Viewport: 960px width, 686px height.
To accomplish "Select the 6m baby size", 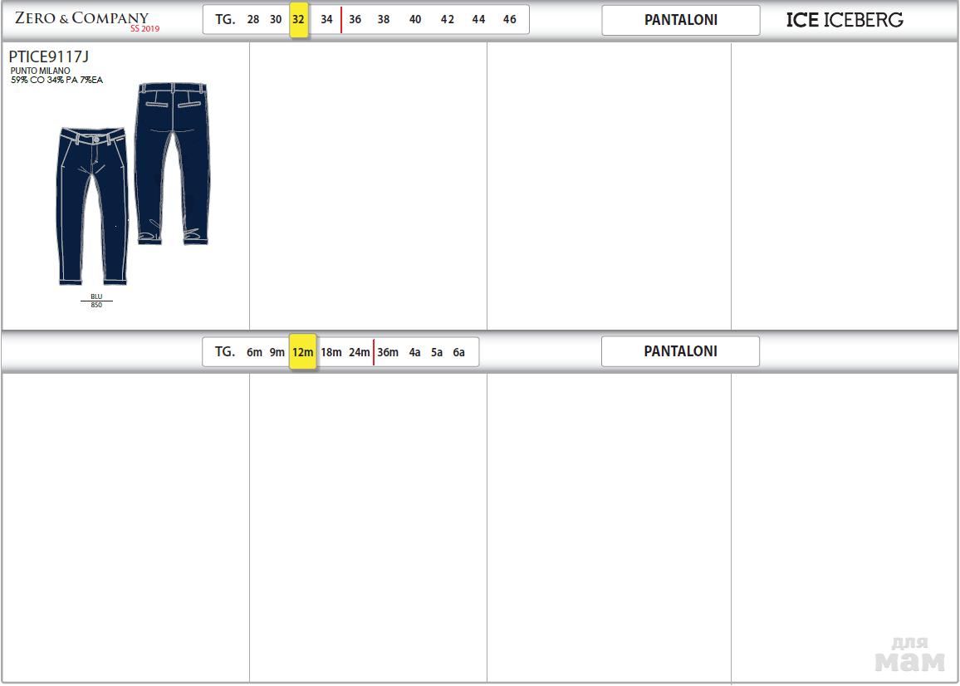I will [x=254, y=352].
